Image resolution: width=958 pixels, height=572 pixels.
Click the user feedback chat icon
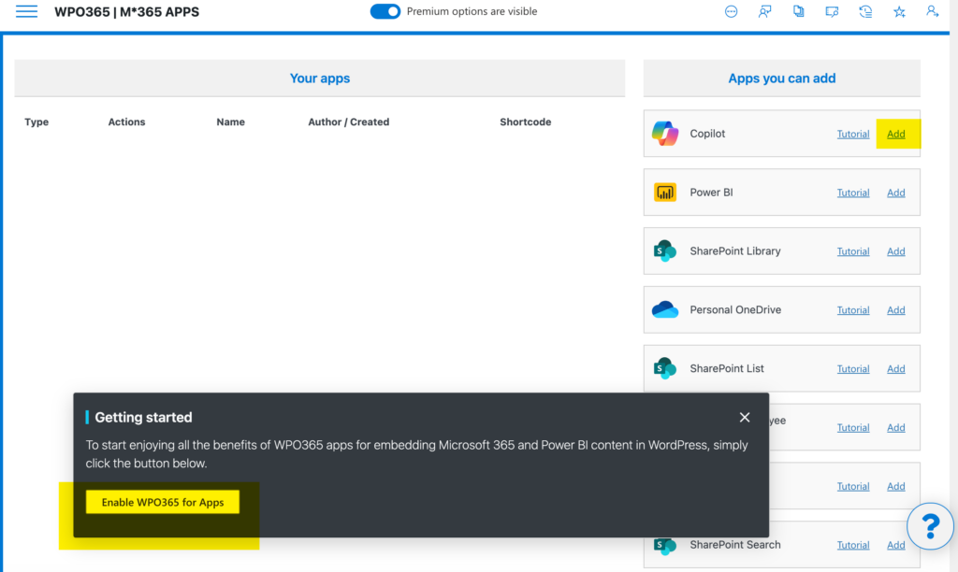coord(764,11)
